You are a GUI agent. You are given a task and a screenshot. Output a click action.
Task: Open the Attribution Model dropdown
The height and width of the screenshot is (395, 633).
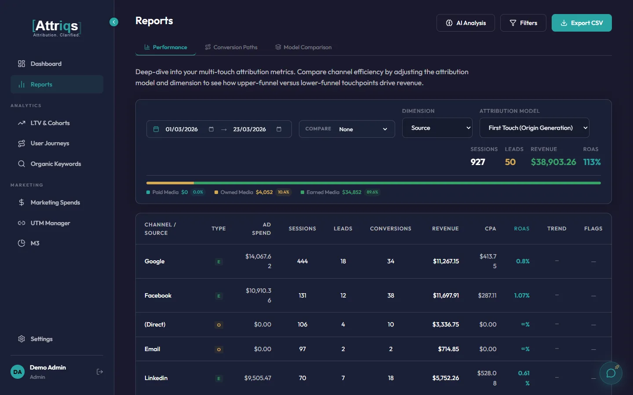[534, 128]
